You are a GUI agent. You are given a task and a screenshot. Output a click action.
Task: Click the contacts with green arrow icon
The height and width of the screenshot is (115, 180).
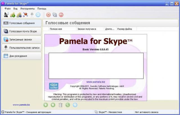[x=13, y=15]
